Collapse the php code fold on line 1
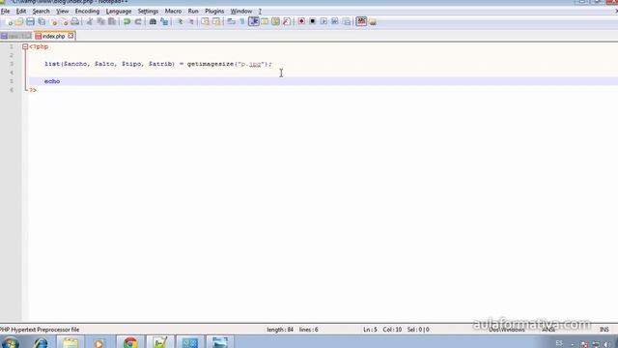The height and width of the screenshot is (348, 618). (x=25, y=46)
